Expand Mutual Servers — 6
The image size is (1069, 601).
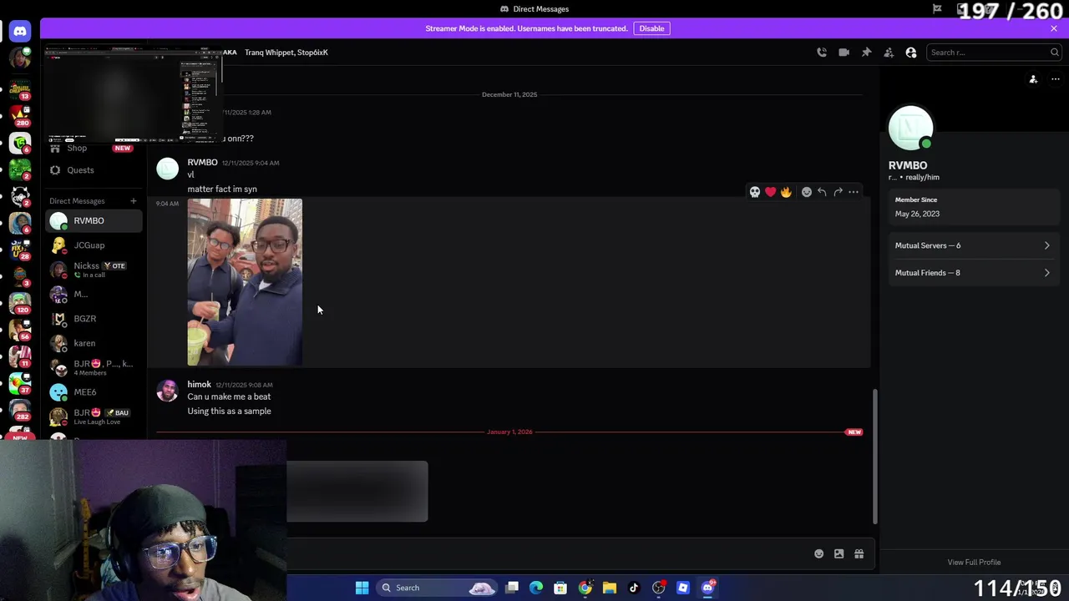click(973, 245)
